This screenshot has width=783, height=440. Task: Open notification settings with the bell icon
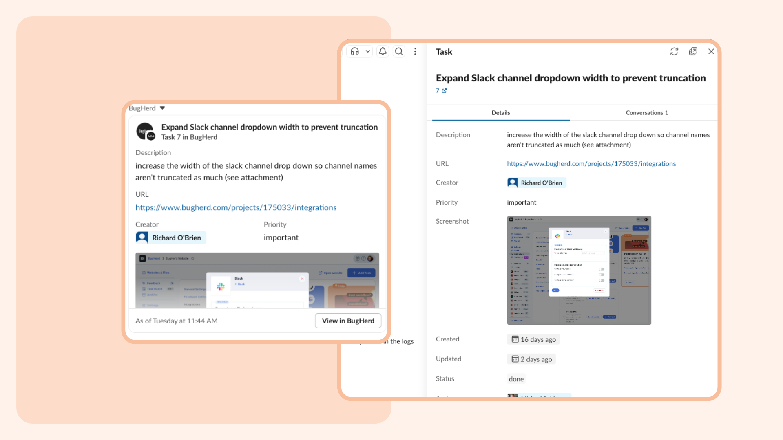pos(383,51)
